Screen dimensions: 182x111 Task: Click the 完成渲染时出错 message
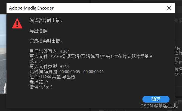46,41
